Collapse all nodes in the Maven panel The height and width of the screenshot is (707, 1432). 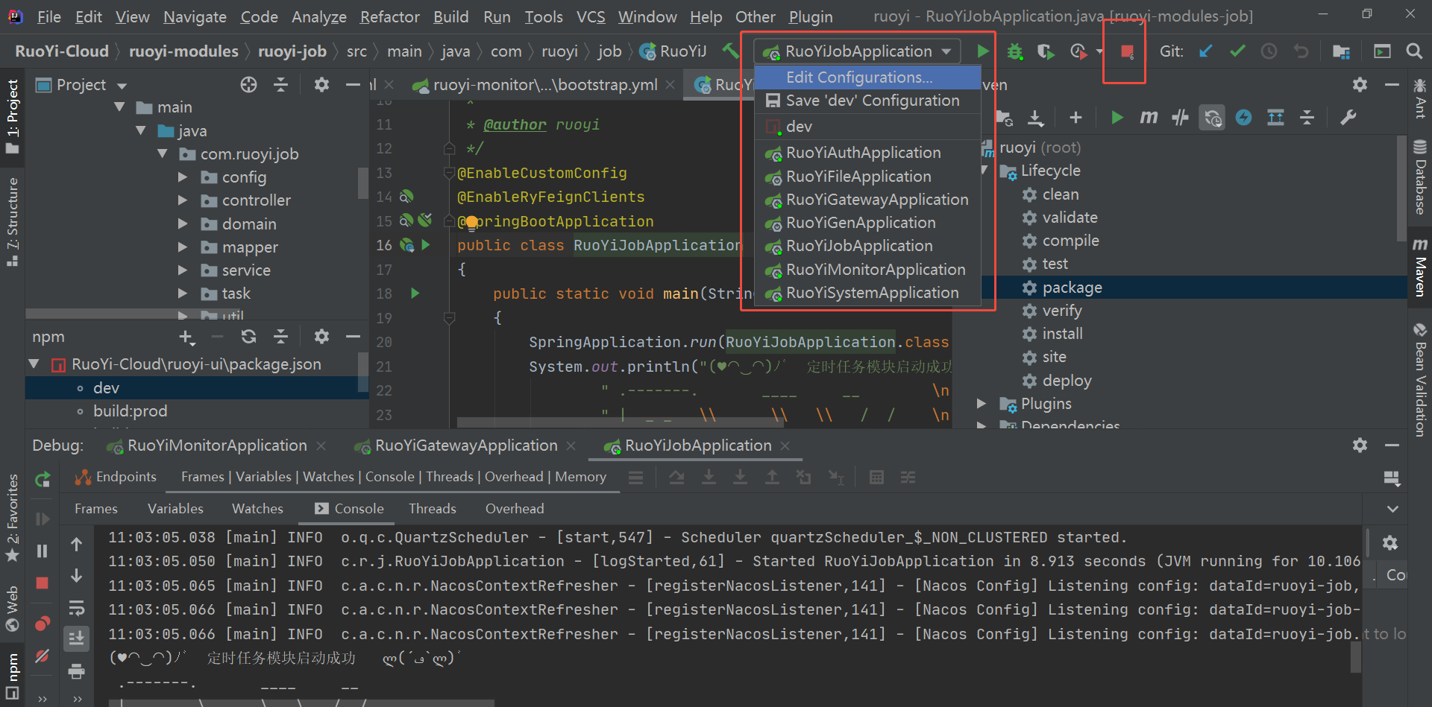[1307, 118]
